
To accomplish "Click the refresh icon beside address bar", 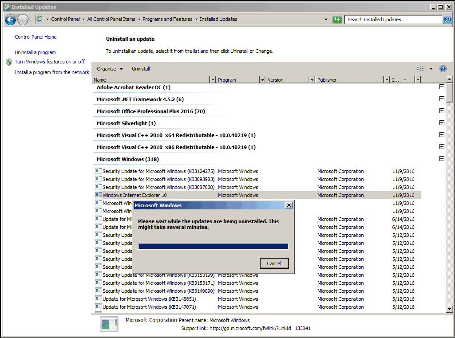I will pos(337,20).
